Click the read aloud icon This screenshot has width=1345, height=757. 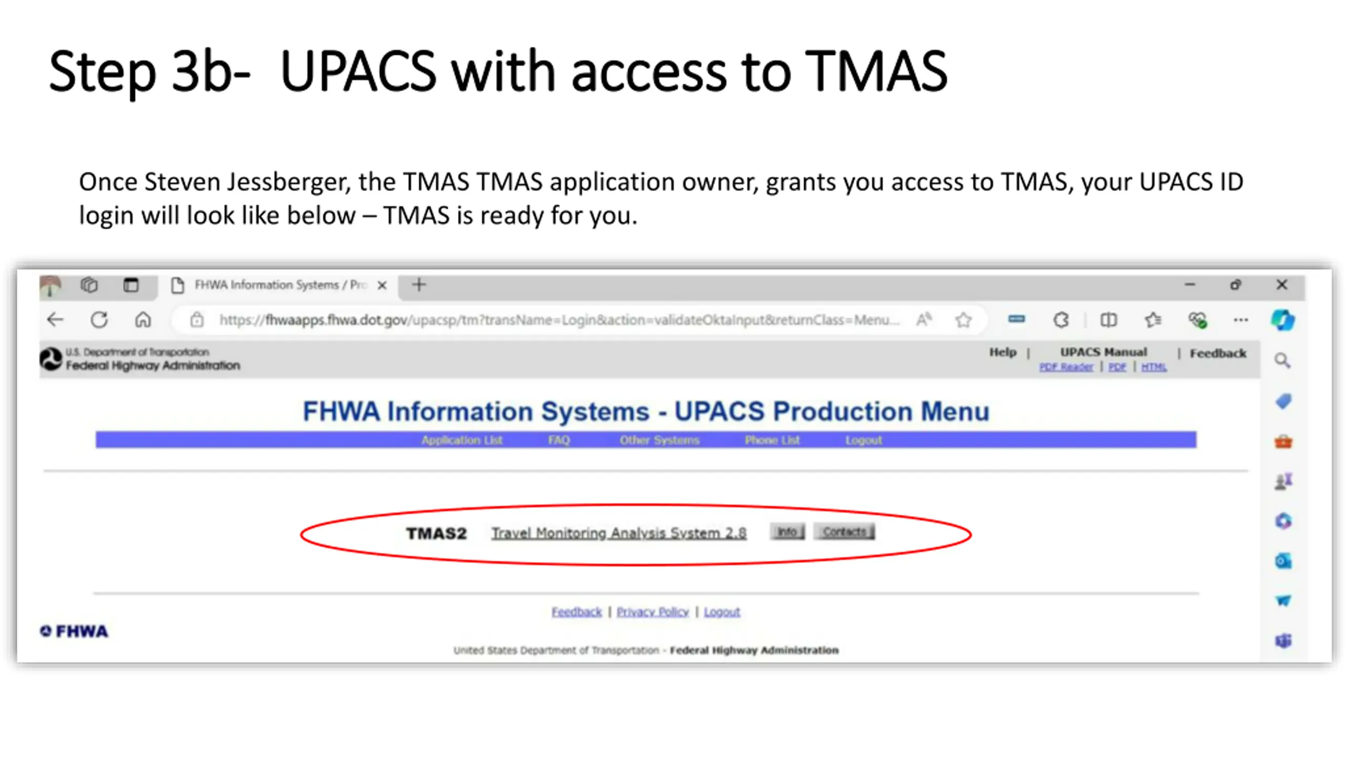[924, 320]
